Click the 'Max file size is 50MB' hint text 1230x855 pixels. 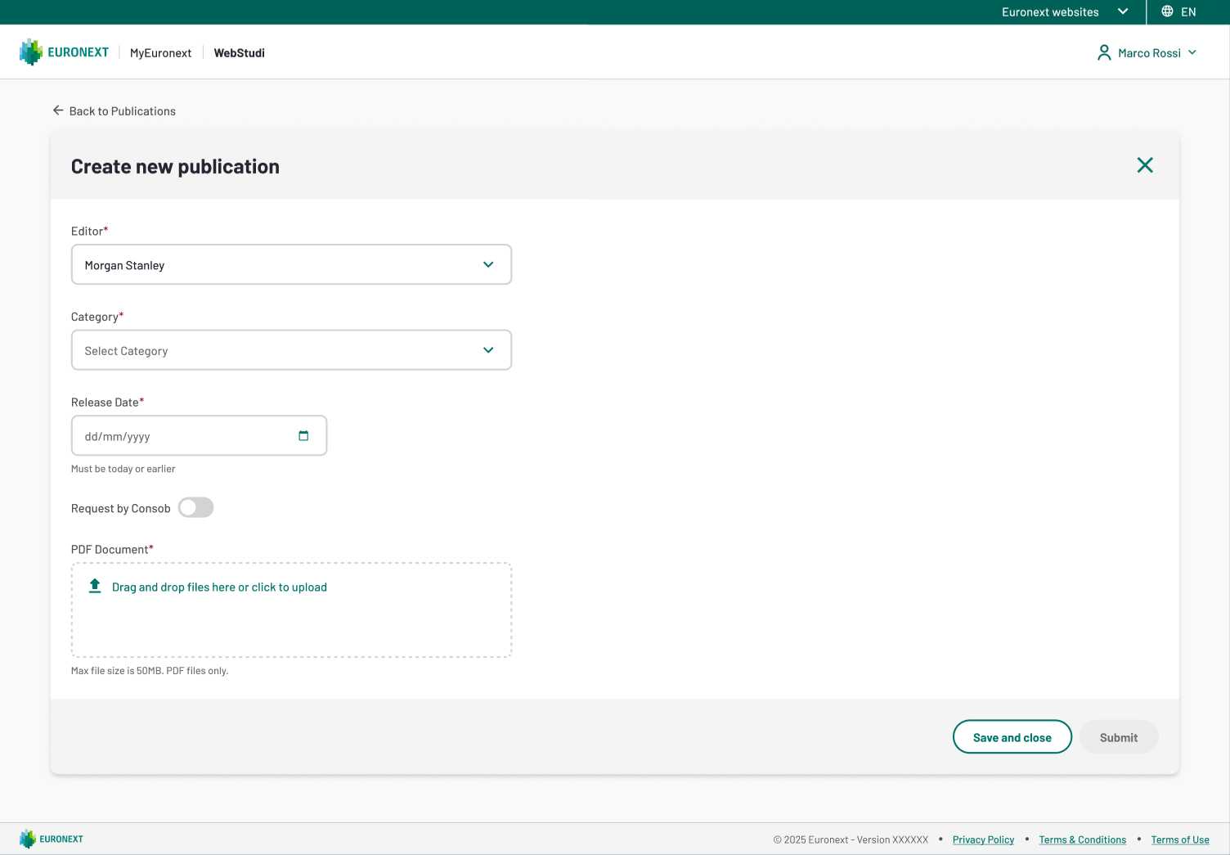point(150,671)
